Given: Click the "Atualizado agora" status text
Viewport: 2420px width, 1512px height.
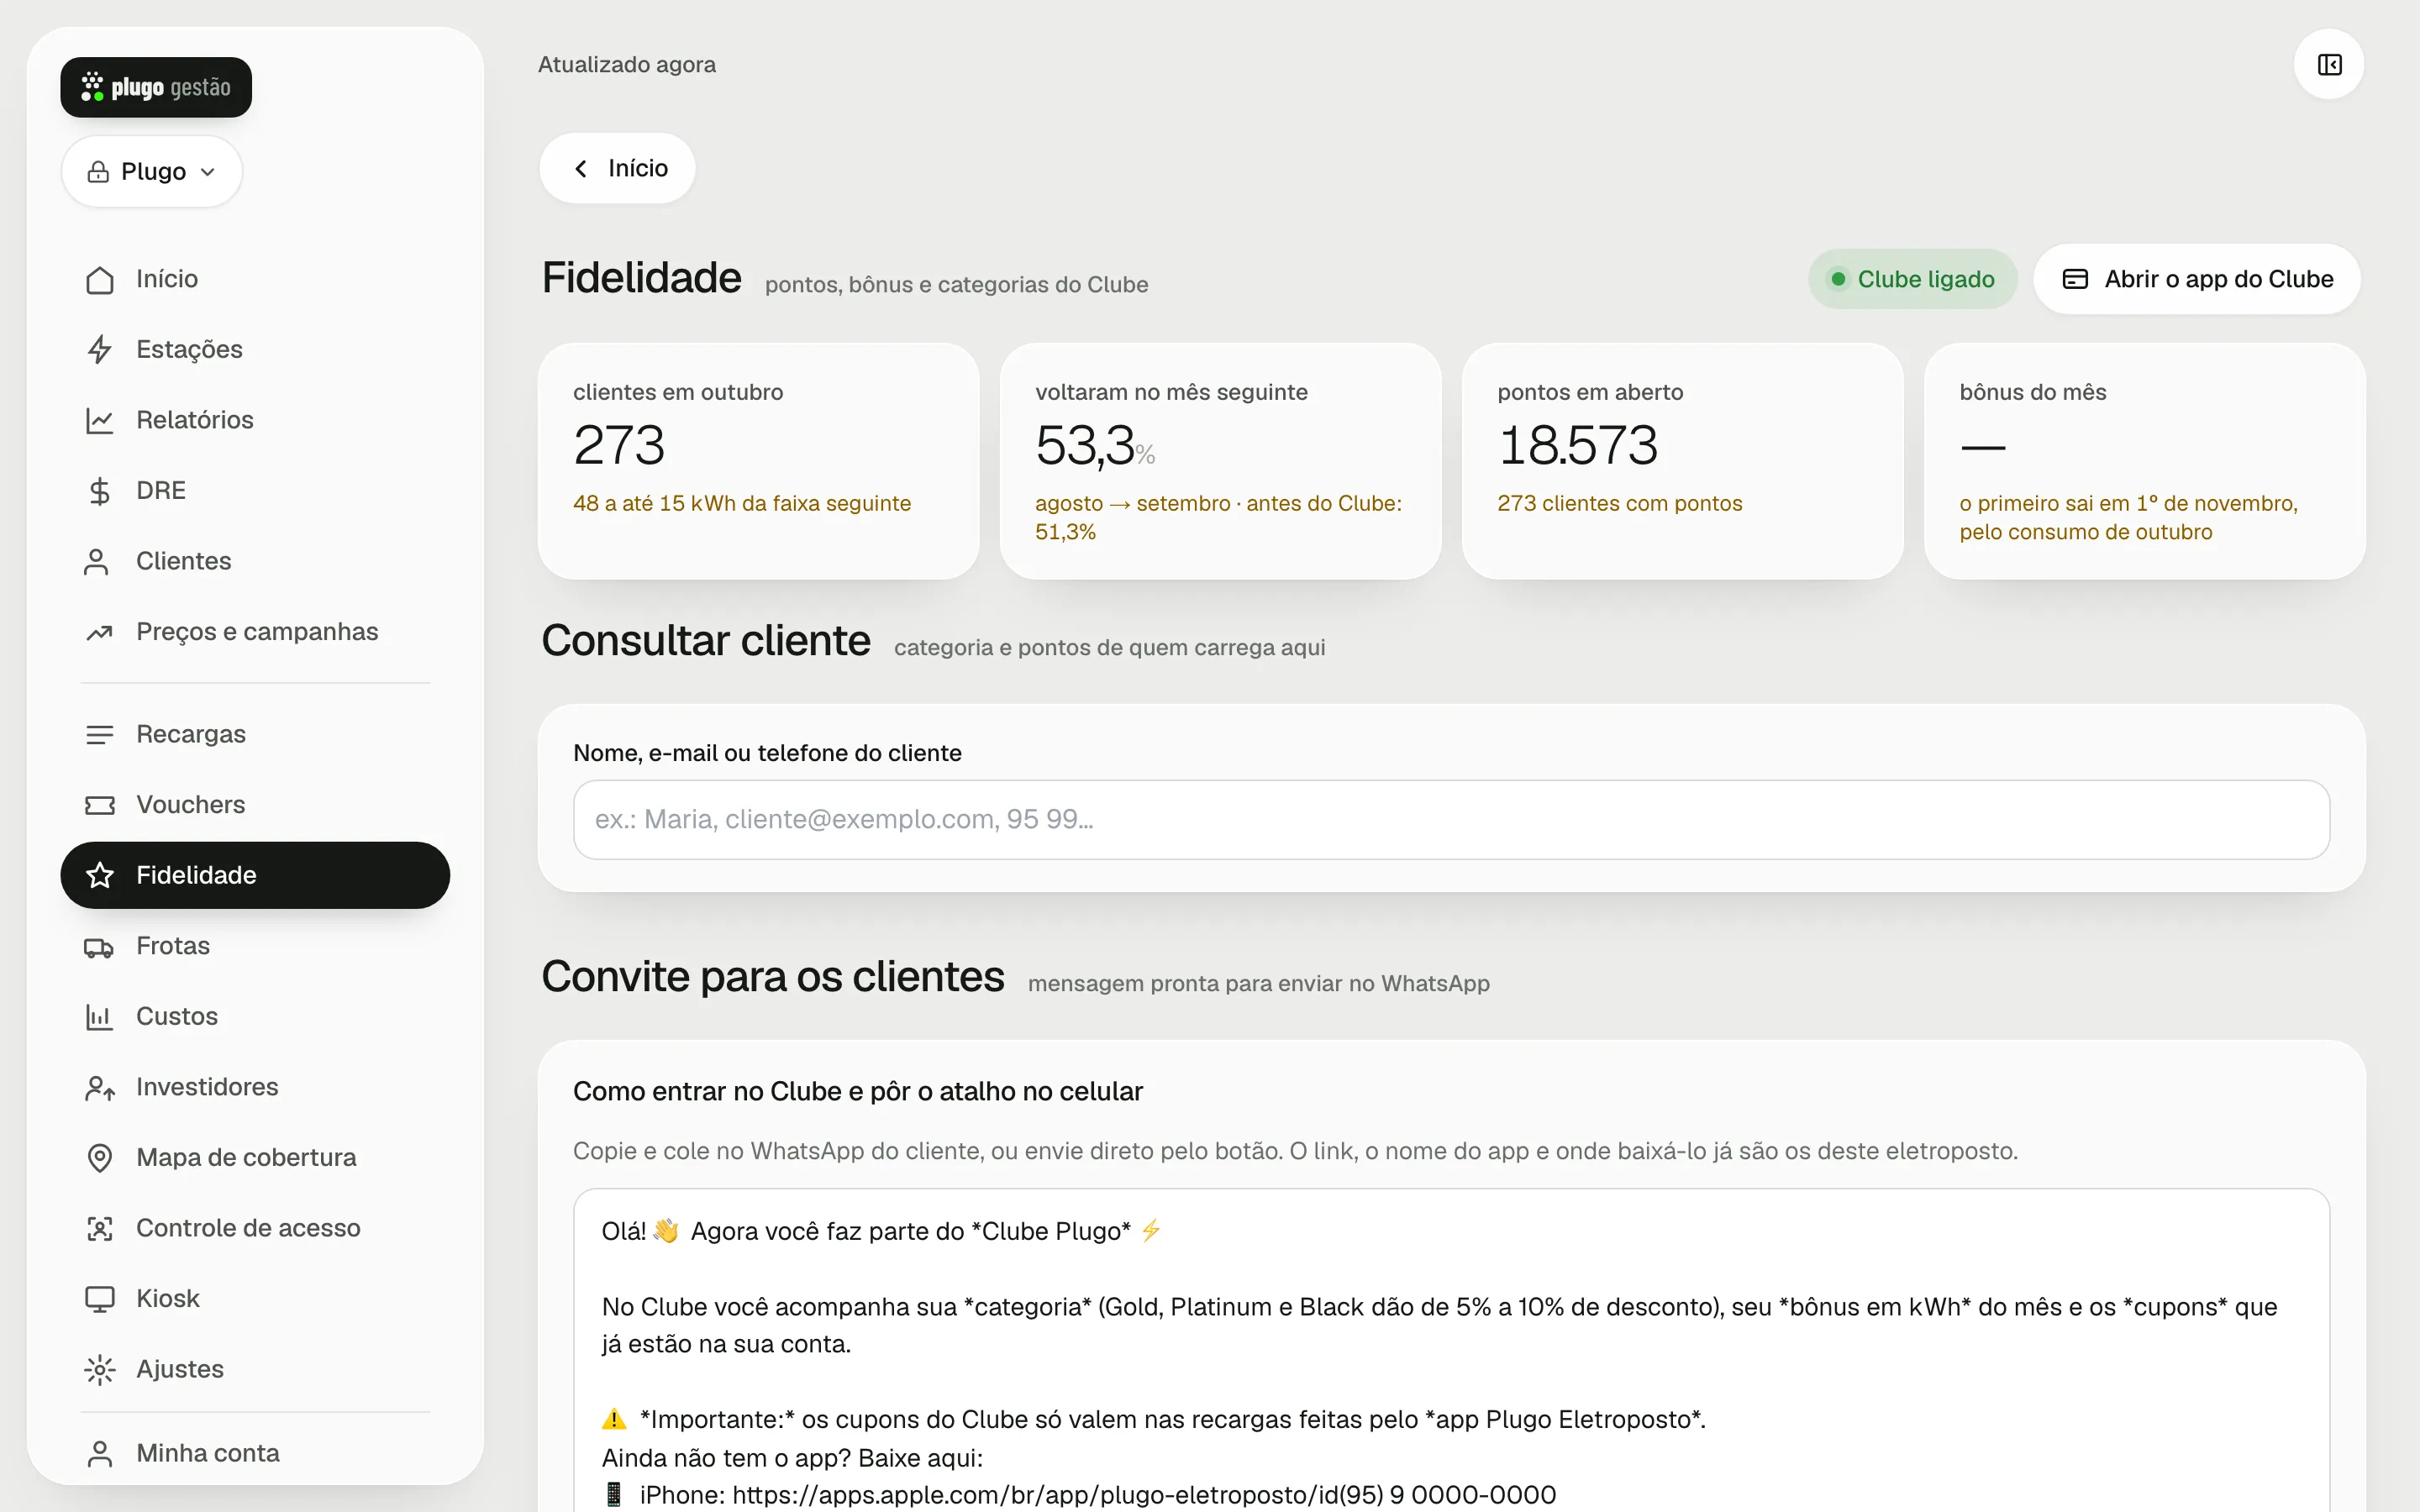Looking at the screenshot, I should pyautogui.click(x=627, y=65).
